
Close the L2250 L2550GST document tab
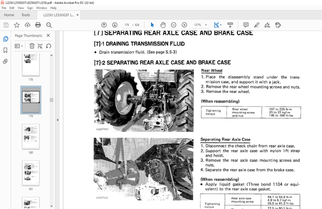(x=77, y=15)
